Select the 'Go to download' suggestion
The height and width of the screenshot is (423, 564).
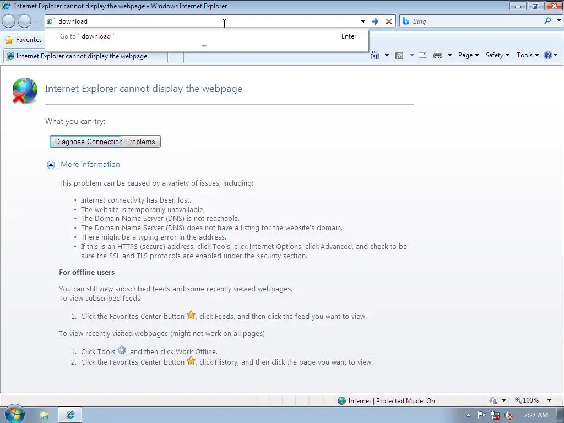[207, 36]
